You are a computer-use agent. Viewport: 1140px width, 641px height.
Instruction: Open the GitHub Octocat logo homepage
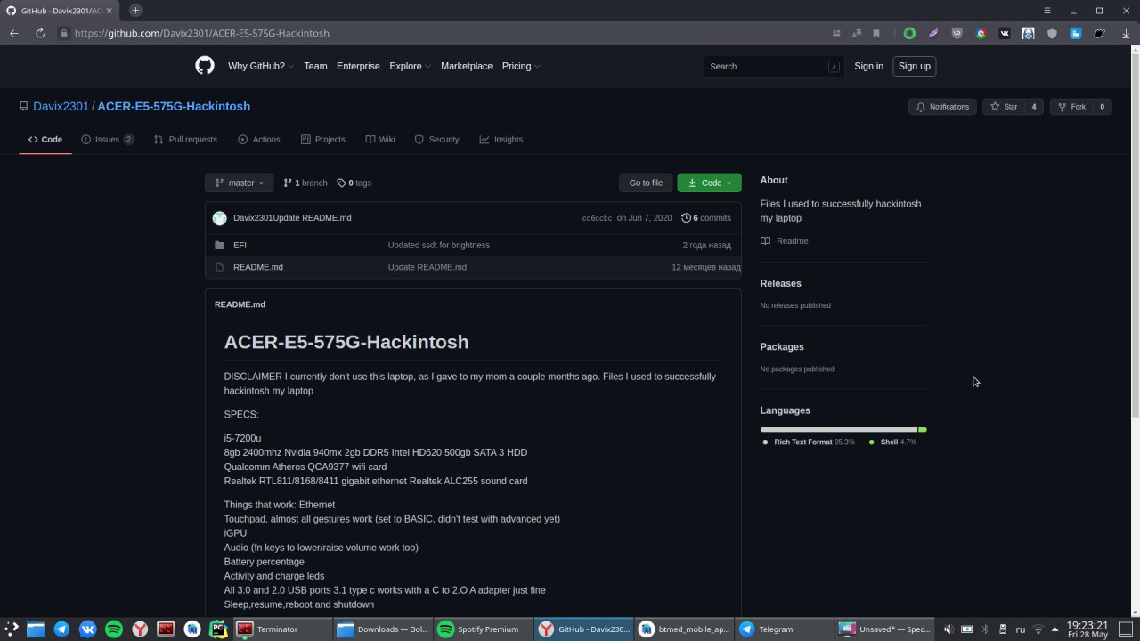point(205,66)
